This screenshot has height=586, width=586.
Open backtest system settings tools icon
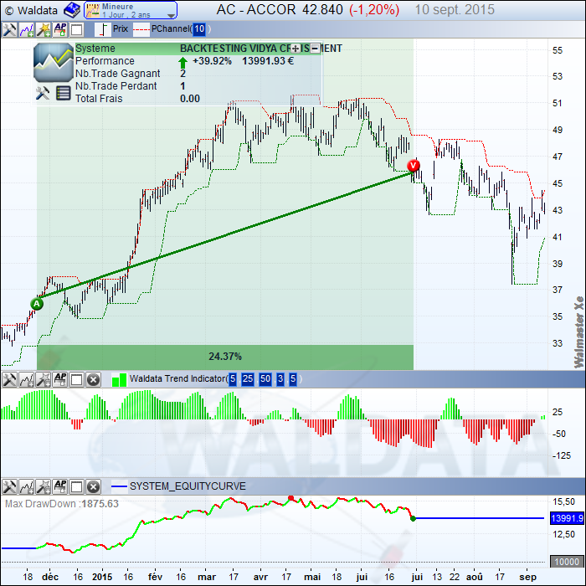[x=43, y=93]
